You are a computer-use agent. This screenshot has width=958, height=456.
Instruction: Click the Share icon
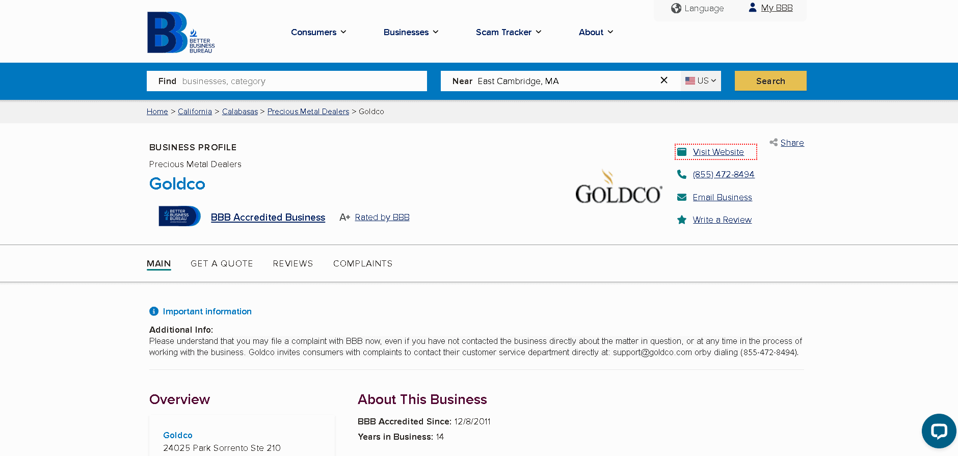pyautogui.click(x=774, y=142)
